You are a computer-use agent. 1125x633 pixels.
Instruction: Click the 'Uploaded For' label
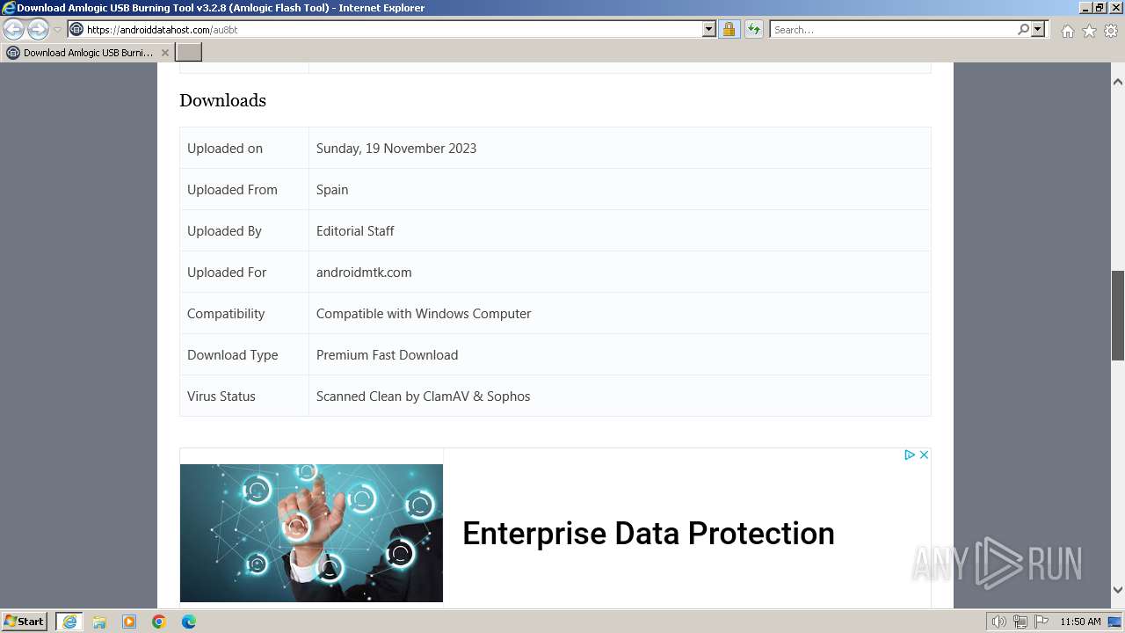pos(227,272)
